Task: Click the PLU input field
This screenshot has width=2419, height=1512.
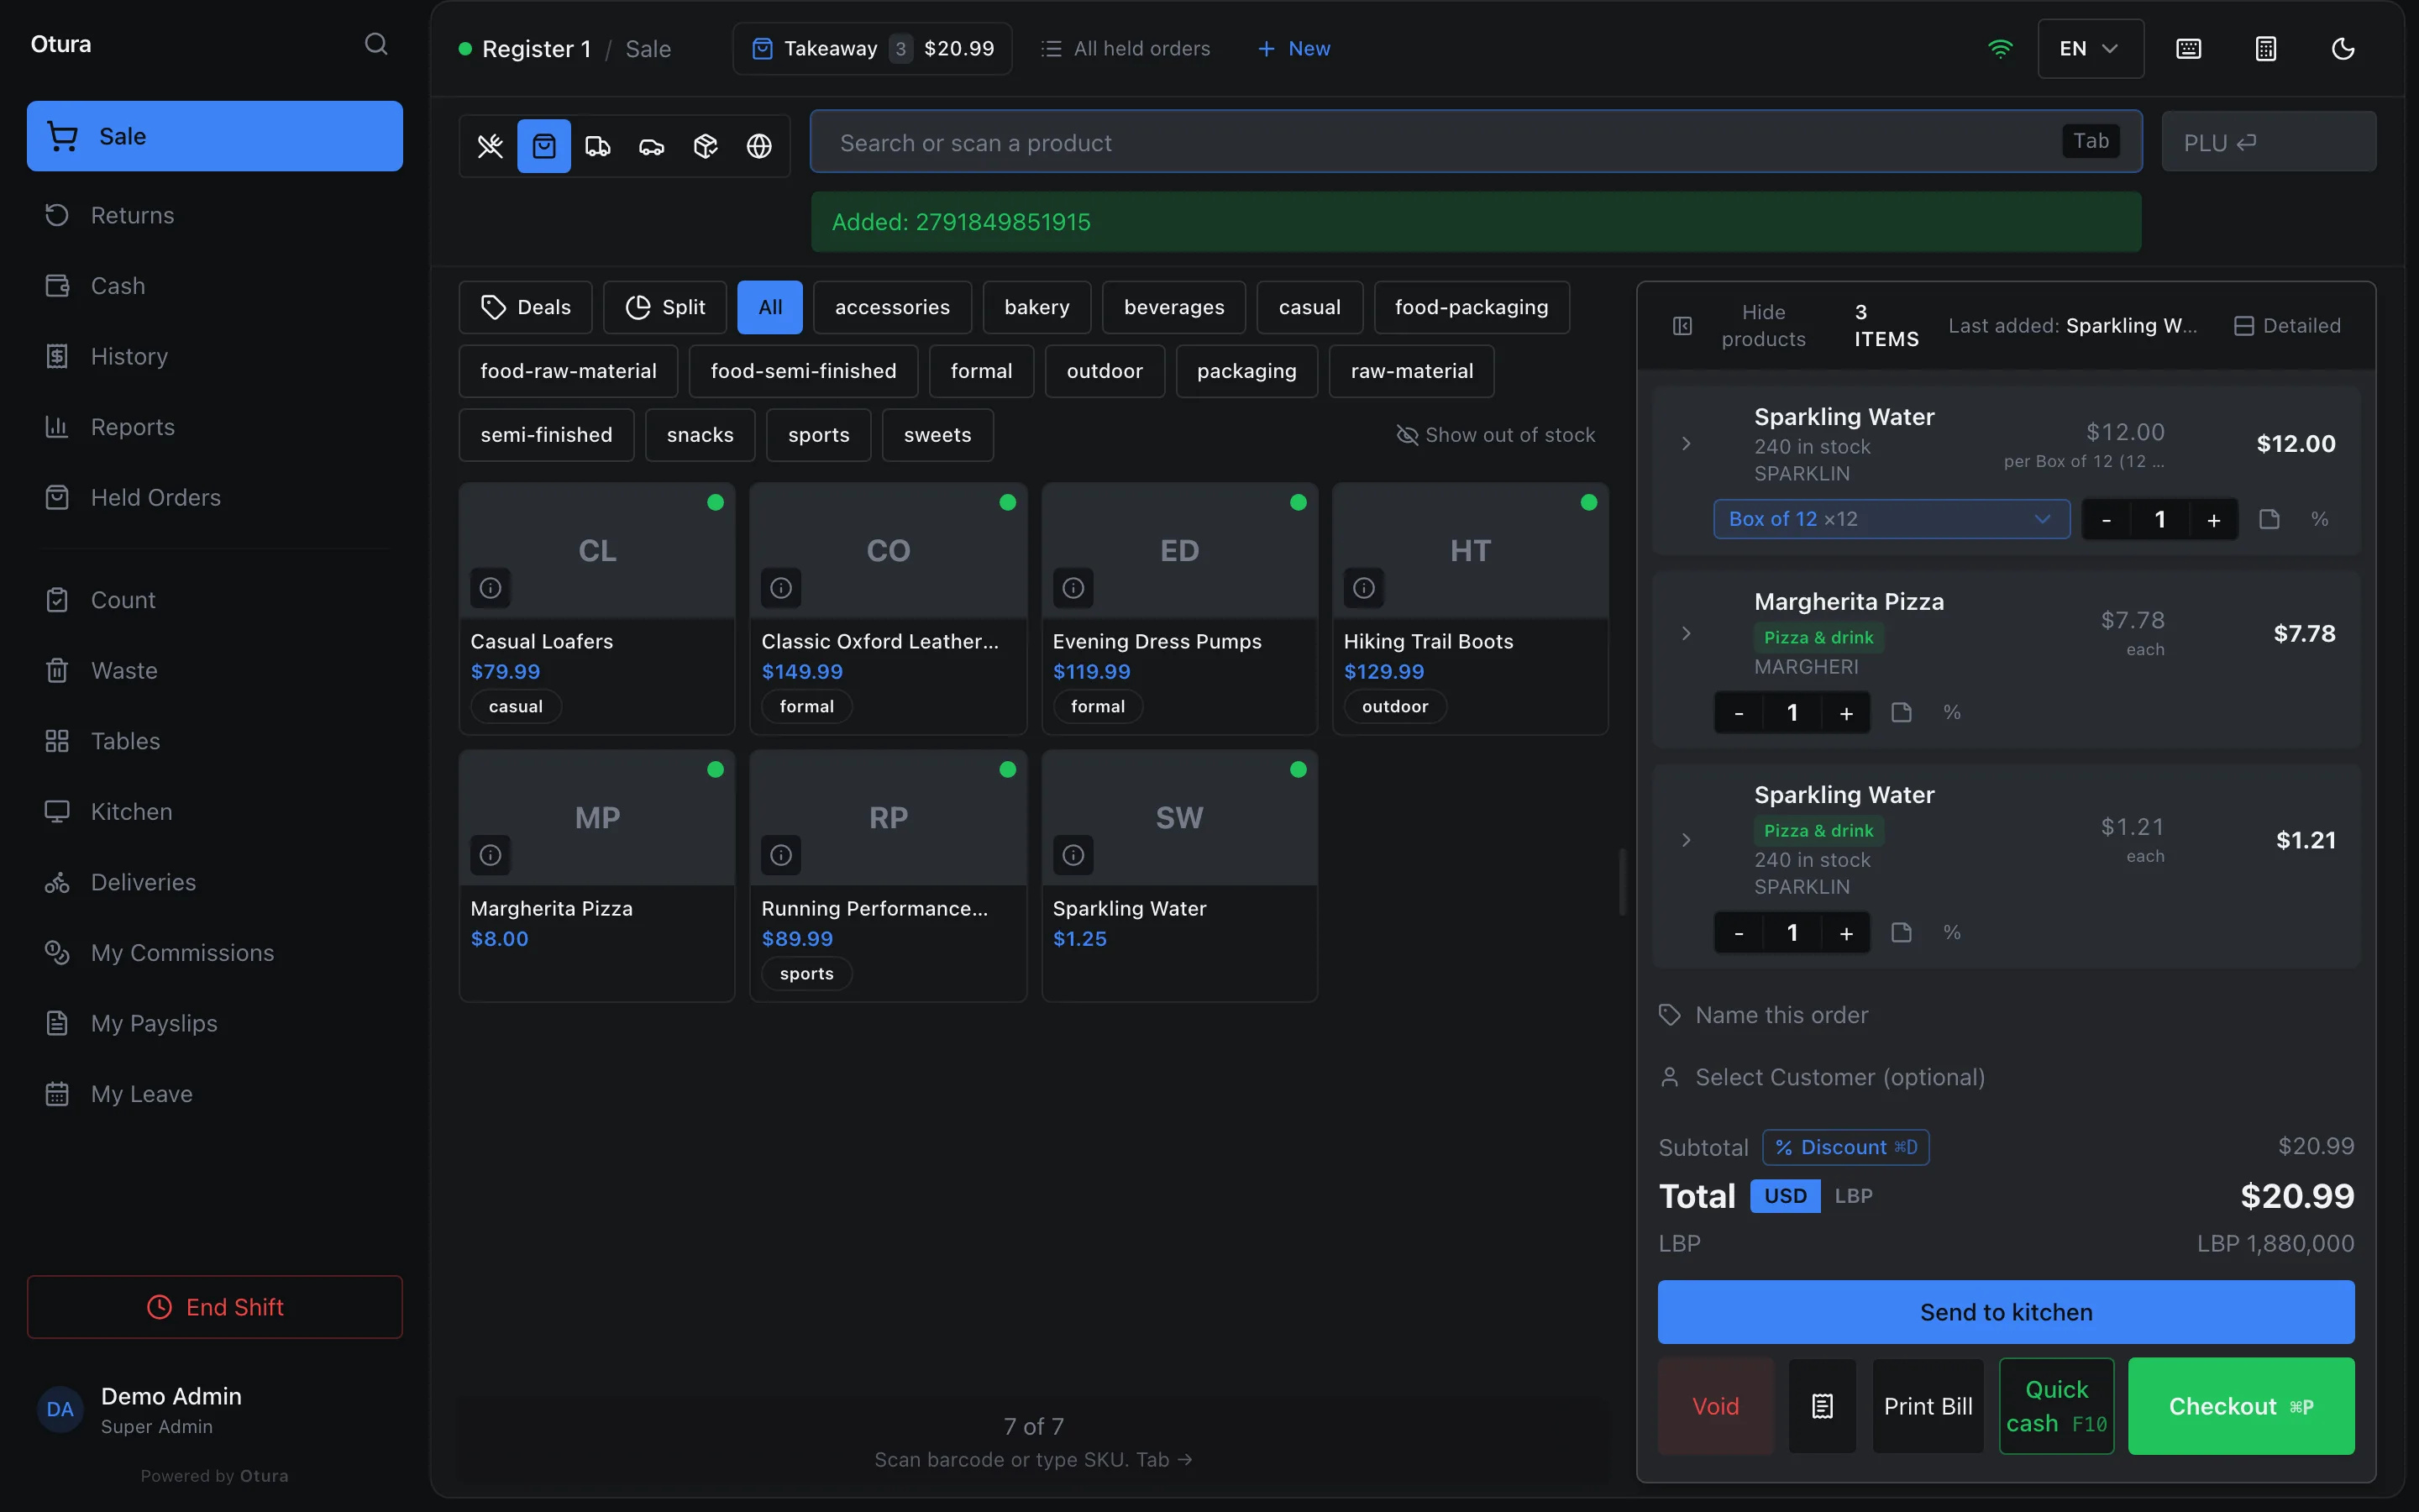Action: coord(2268,142)
